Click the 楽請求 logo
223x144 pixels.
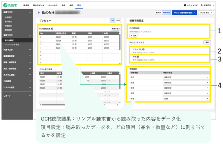tap(10, 5)
